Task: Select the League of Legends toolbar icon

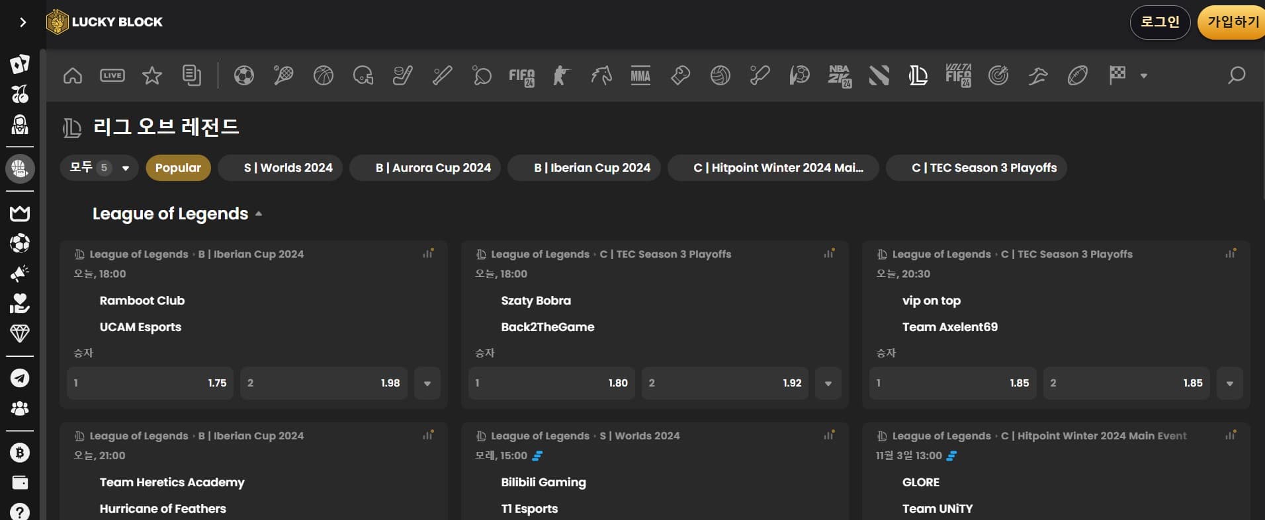Action: coord(918,75)
